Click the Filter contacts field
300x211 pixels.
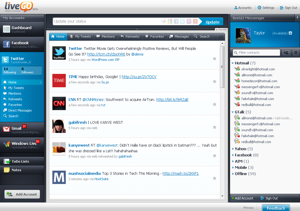(x=256, y=53)
